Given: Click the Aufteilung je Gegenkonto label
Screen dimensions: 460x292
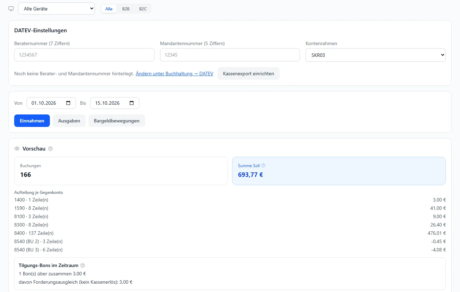Looking at the screenshot, I should point(38,192).
